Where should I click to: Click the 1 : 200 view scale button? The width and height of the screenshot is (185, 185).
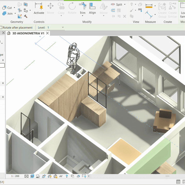pyautogui.click(x=15, y=176)
